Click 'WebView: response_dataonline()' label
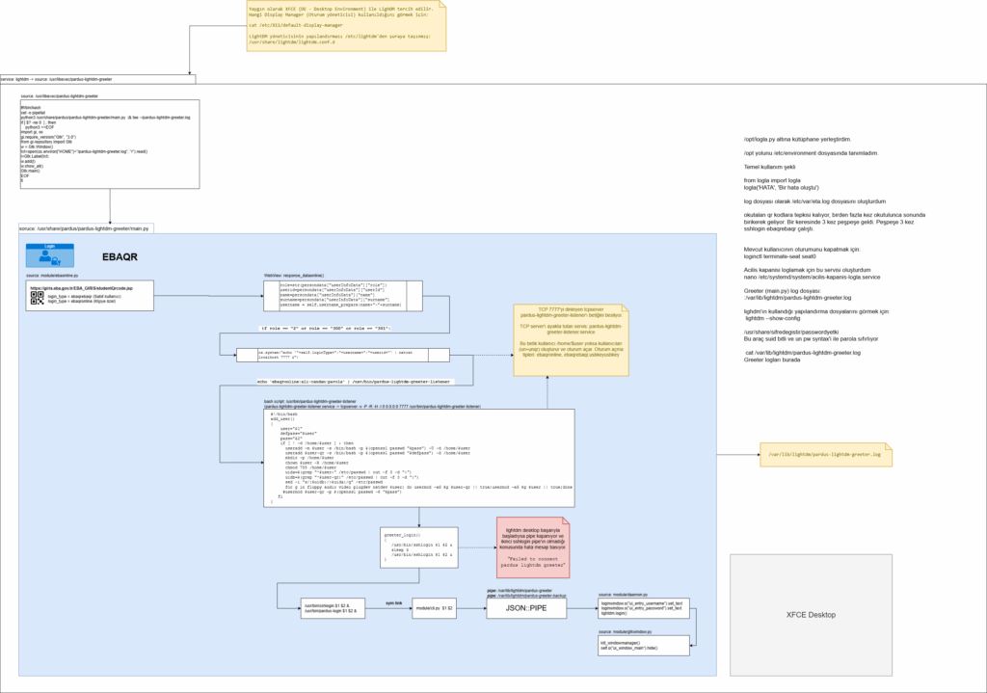 [294, 276]
